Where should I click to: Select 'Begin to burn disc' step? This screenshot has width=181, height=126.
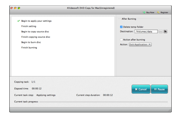[31, 42]
